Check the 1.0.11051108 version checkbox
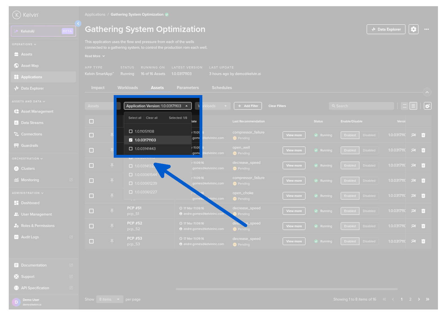Viewport: 447px width, 316px height. [x=131, y=131]
